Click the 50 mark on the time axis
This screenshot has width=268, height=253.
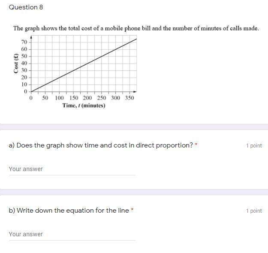click(x=45, y=98)
